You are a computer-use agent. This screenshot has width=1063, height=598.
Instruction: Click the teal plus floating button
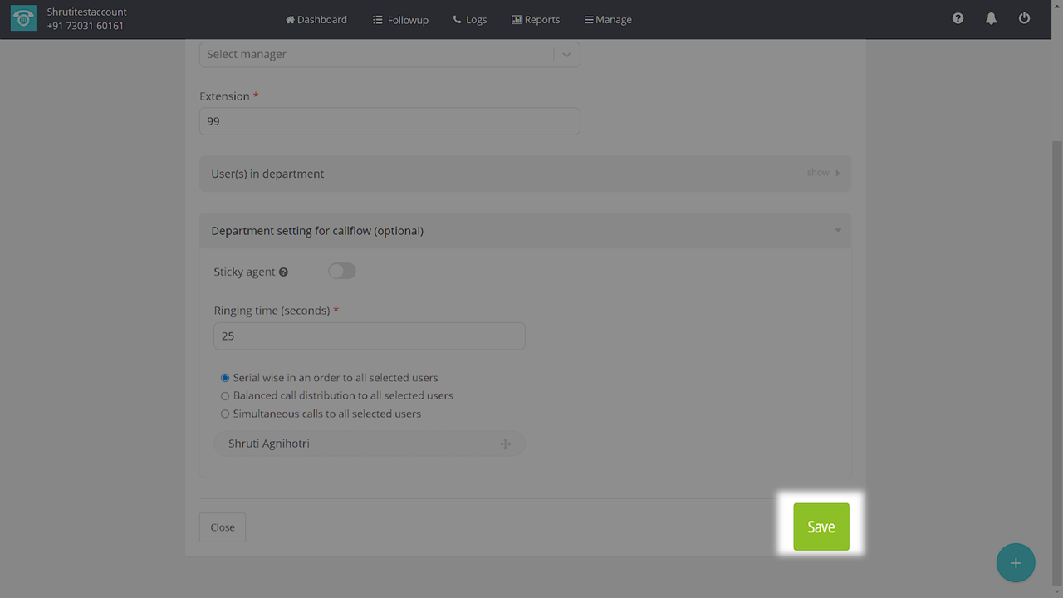pyautogui.click(x=1015, y=563)
